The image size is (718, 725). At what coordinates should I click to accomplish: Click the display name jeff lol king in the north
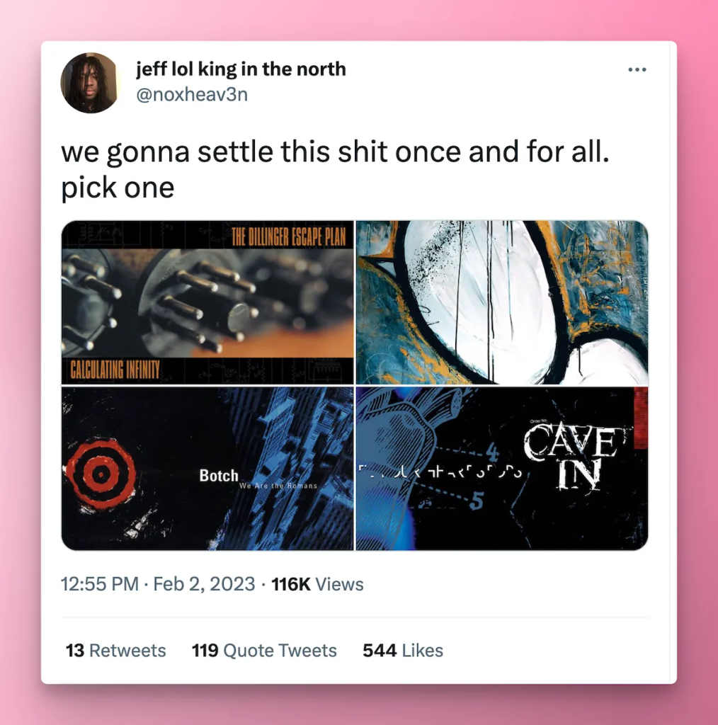coord(241,69)
